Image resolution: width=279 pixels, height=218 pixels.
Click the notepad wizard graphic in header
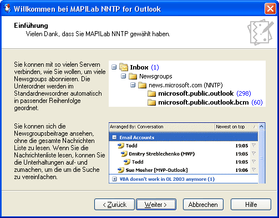pos(261,32)
